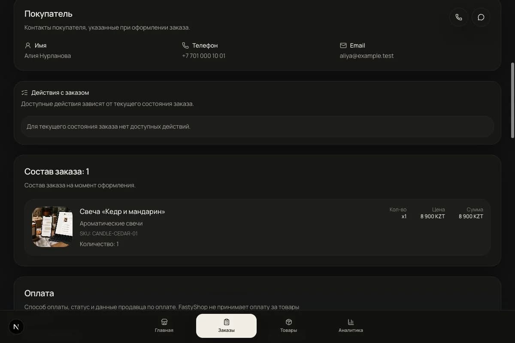This screenshot has width=515, height=343.
Task: Click SKU: CANDLE-CEDAR-01 text
Action: (109, 234)
